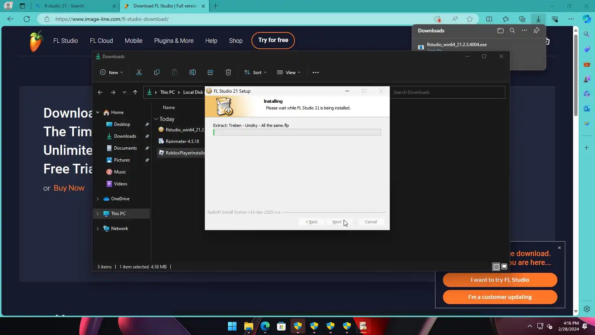Viewport: 595px width, 335px height.
Task: Add this page to favorites with star icon
Action: click(x=470, y=19)
